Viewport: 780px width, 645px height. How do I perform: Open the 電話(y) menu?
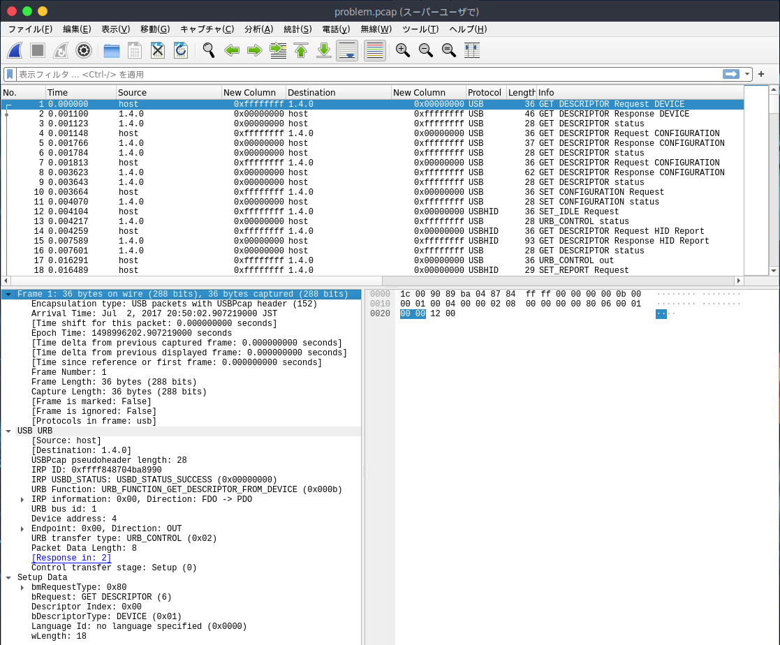pyautogui.click(x=336, y=29)
